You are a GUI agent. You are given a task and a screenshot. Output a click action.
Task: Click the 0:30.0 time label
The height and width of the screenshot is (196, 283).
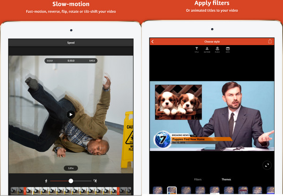(x=71, y=61)
